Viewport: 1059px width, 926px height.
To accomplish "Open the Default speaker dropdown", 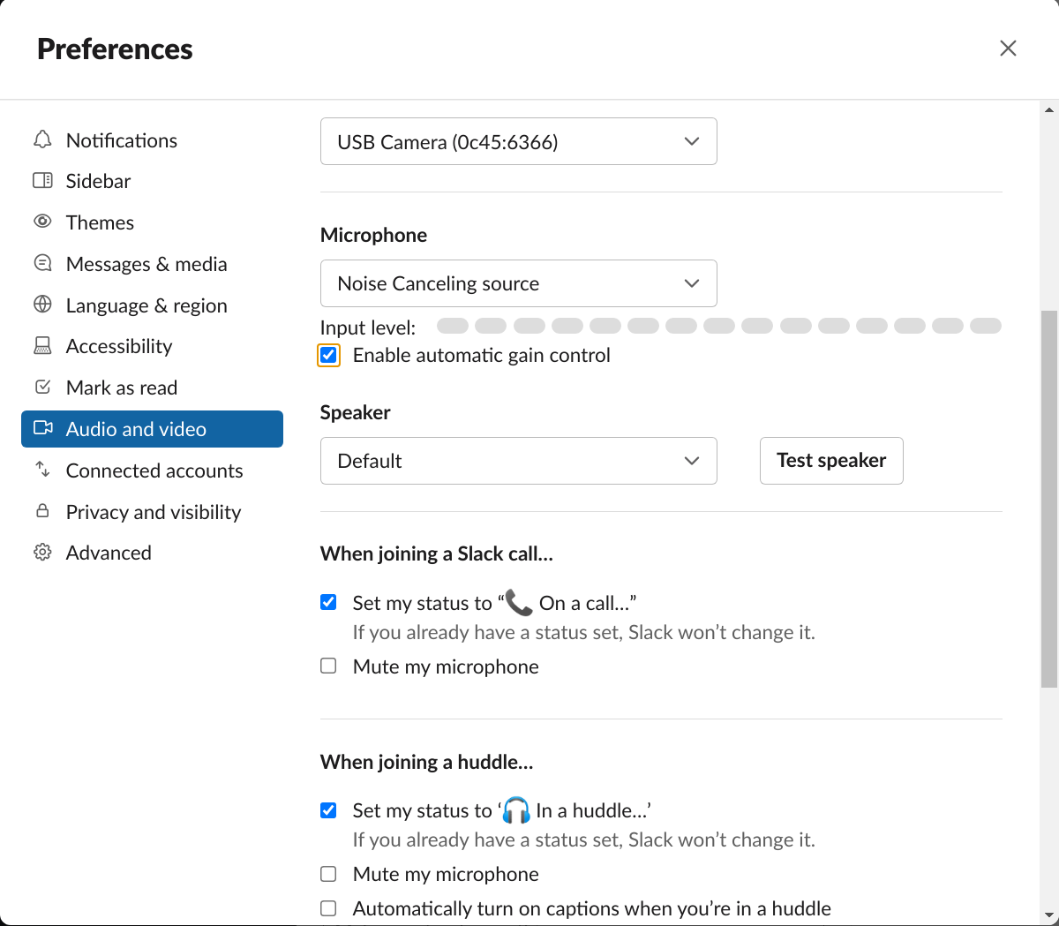I will [518, 461].
